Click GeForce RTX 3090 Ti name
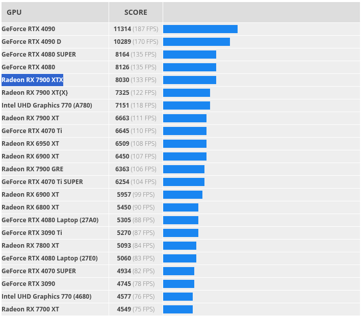Screen dimensions: 362x316 coord(32,233)
